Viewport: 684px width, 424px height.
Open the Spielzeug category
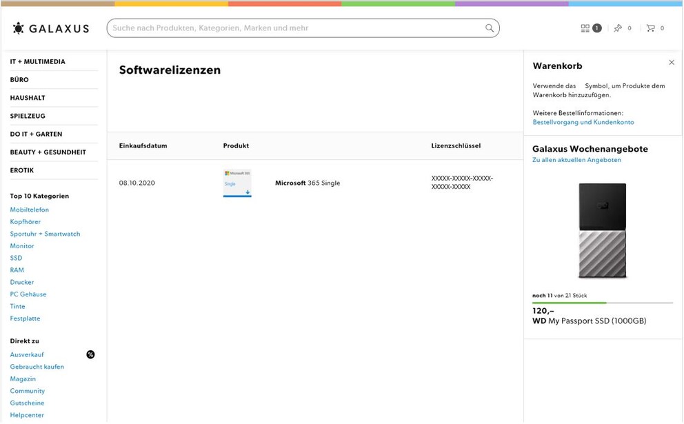click(x=28, y=116)
